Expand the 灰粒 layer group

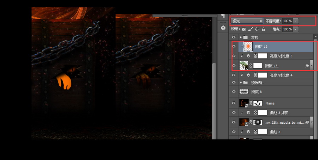tap(241, 37)
